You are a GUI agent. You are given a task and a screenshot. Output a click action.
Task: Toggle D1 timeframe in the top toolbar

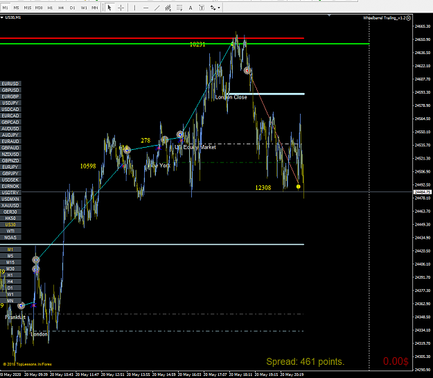[x=72, y=8]
